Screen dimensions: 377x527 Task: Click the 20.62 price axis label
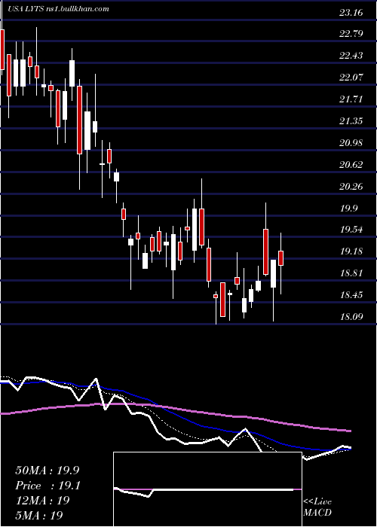pos(351,165)
